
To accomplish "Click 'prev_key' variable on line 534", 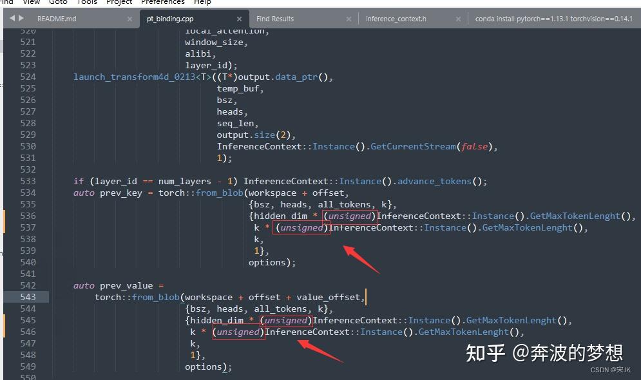I will coord(121,193).
